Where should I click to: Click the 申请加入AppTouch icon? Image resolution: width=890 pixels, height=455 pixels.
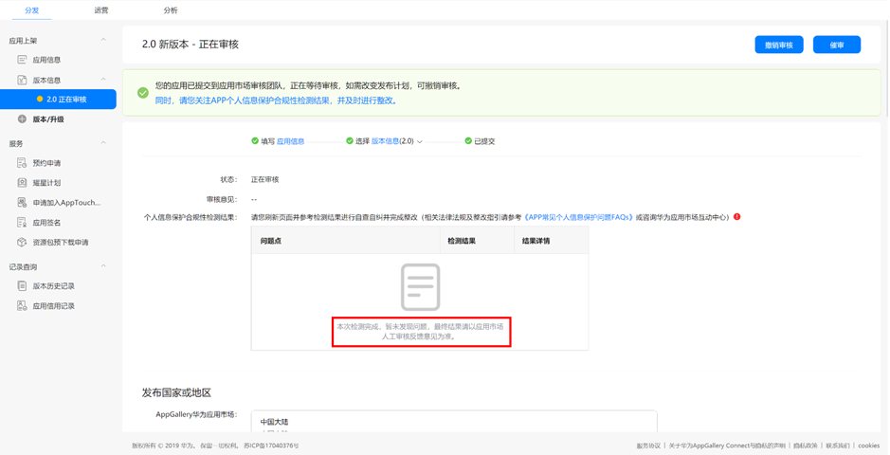[x=22, y=203]
